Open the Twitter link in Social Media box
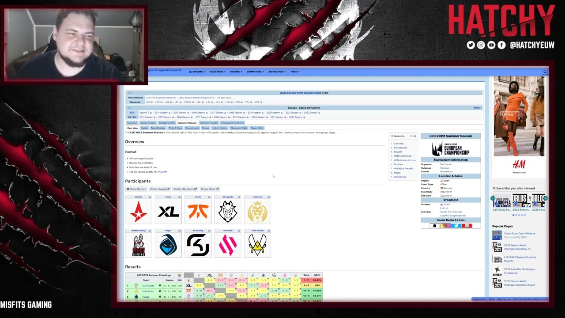This screenshot has height=318, width=565. pos(456,226)
